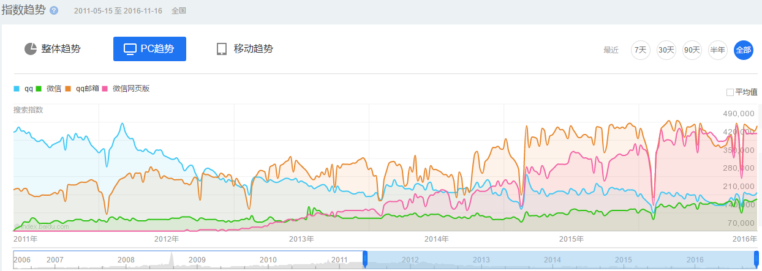
Task: Toggle the qq legend blue swatch
Action: click(x=17, y=89)
